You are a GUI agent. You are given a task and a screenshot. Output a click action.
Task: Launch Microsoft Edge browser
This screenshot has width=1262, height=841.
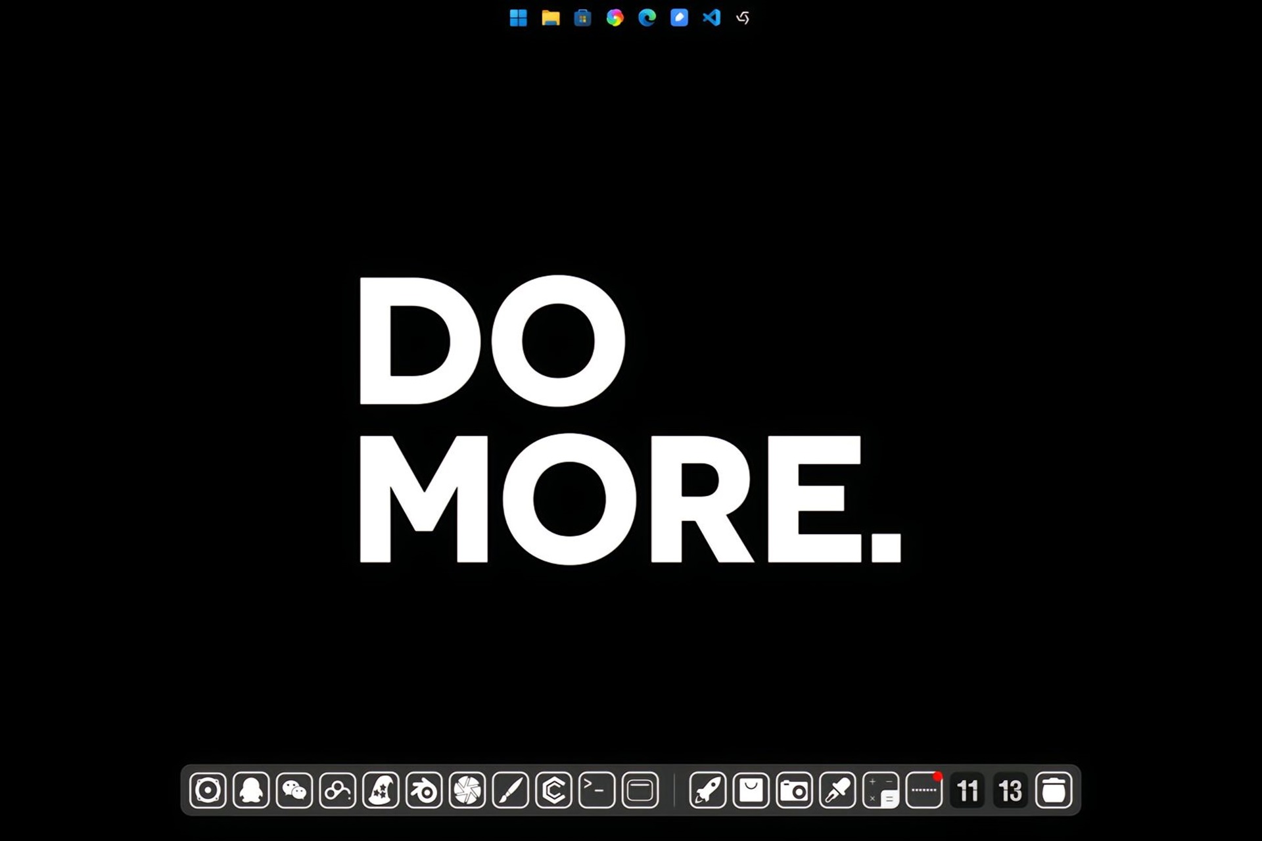[647, 18]
